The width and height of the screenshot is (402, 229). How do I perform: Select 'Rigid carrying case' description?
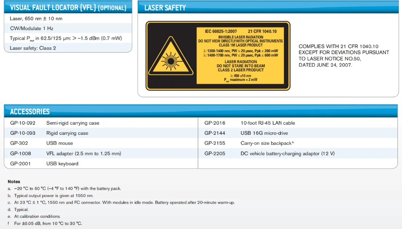(67, 133)
